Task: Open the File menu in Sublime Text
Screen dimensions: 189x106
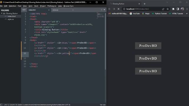Action: (1, 6)
